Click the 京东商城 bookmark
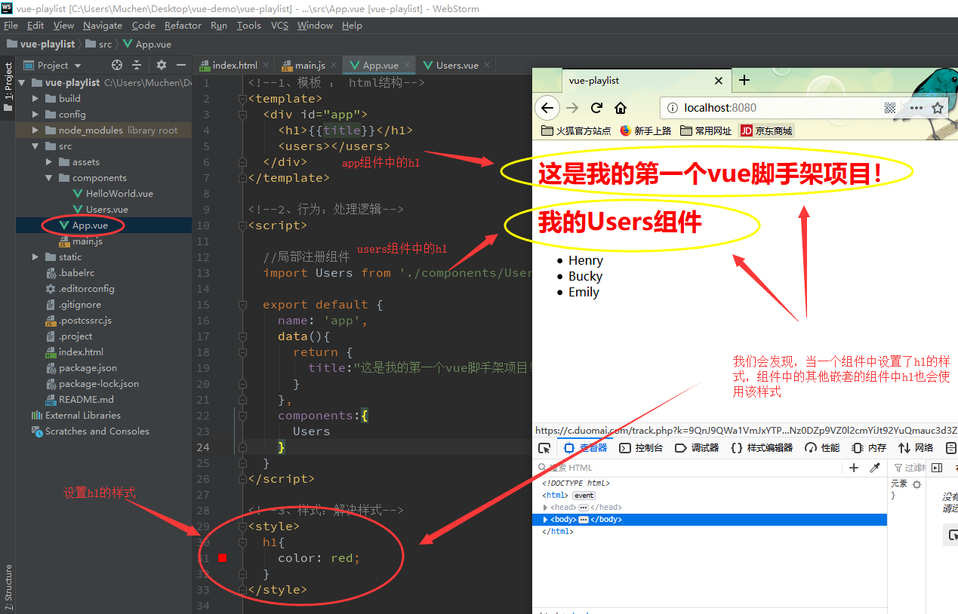Viewport: 958px width, 614px height. pyautogui.click(x=766, y=130)
